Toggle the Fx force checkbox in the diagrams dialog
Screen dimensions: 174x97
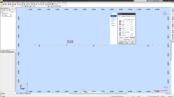point(122,21)
